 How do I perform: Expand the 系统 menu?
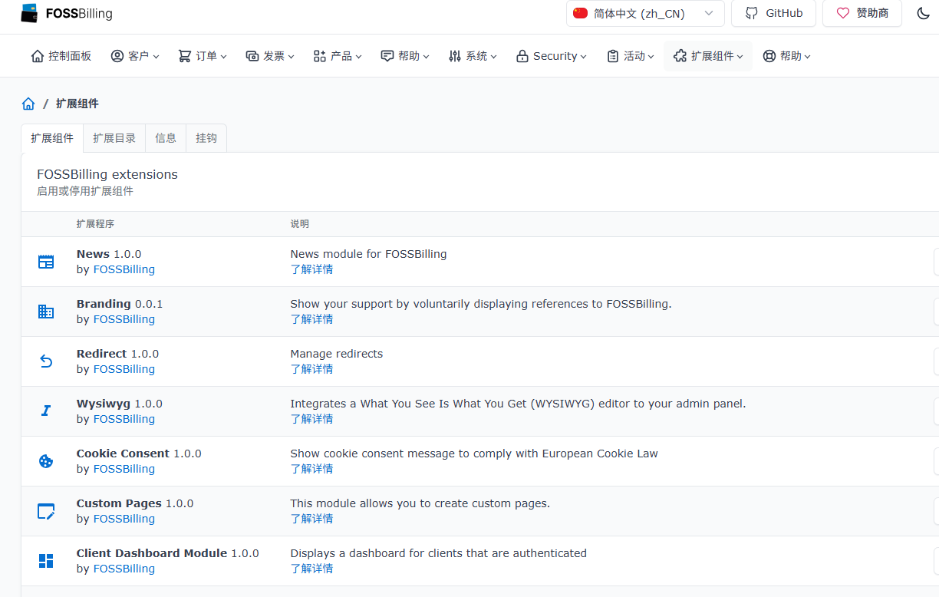point(473,56)
